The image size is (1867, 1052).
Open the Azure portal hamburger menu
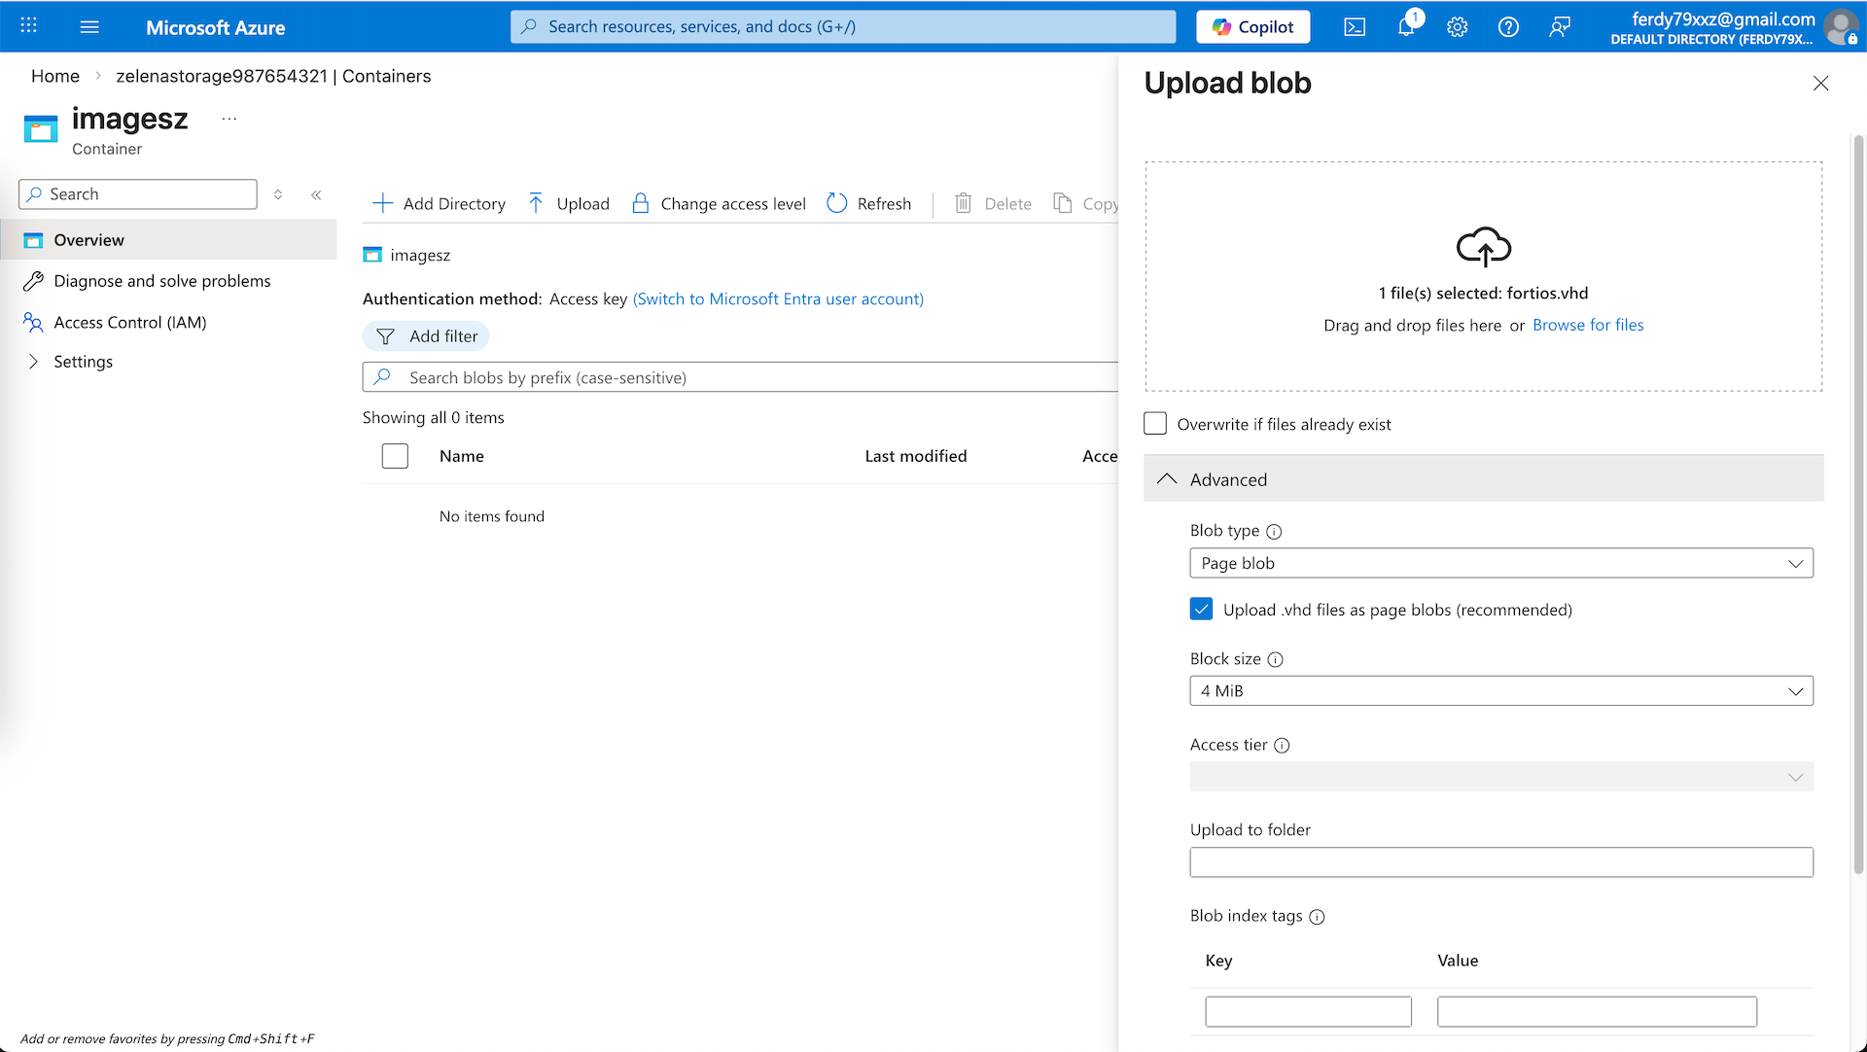tap(89, 27)
